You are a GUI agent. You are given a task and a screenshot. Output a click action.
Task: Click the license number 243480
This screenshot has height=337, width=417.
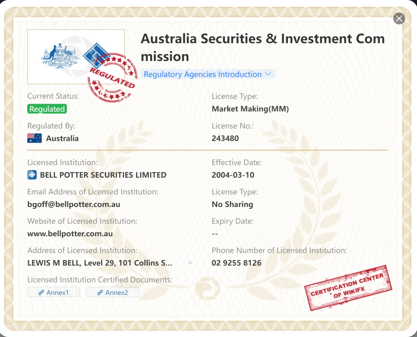pyautogui.click(x=225, y=138)
